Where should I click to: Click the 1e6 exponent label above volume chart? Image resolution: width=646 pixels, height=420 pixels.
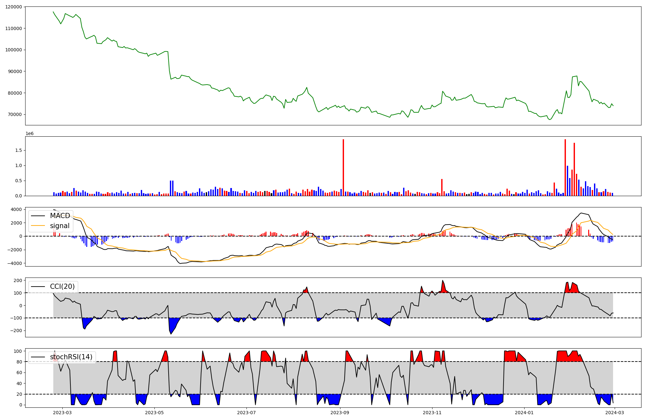29,133
